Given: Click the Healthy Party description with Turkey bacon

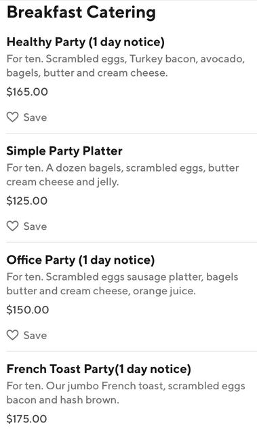Looking at the screenshot, I should tap(125, 66).
